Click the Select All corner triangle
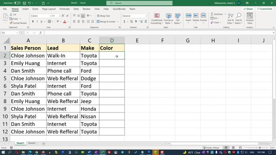 [x=6, y=41]
